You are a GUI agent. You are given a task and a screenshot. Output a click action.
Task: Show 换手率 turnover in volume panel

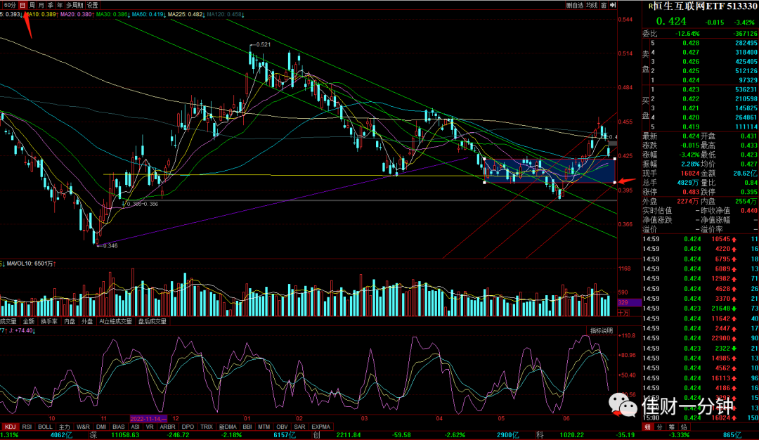49,321
